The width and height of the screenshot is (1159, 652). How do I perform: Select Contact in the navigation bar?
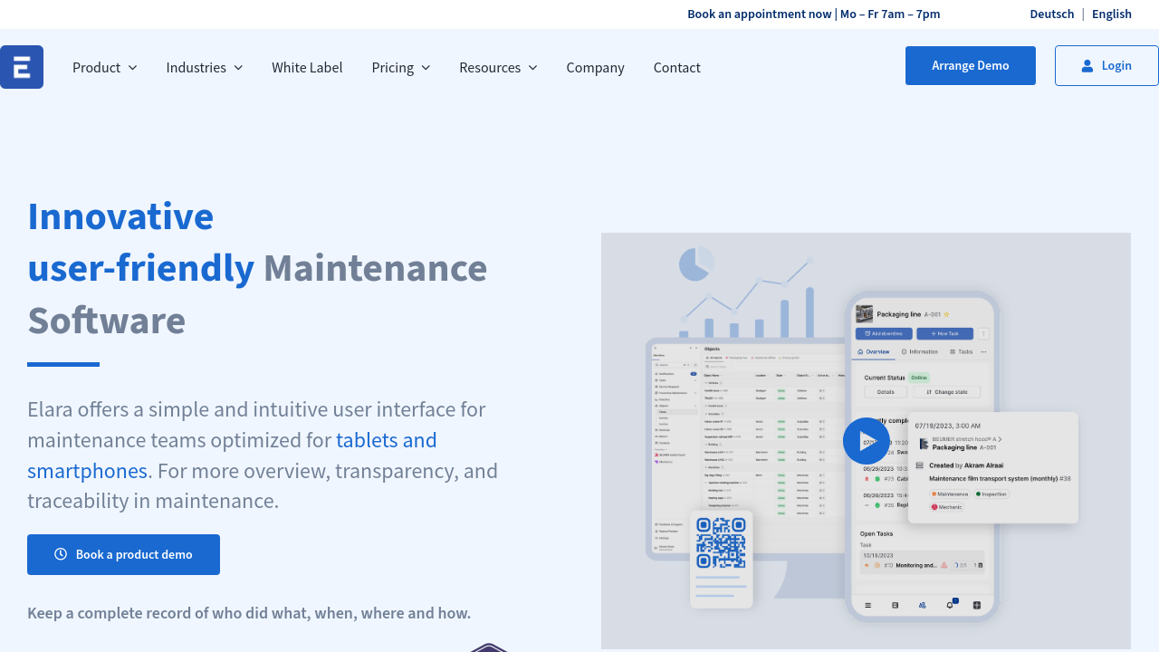tap(676, 67)
